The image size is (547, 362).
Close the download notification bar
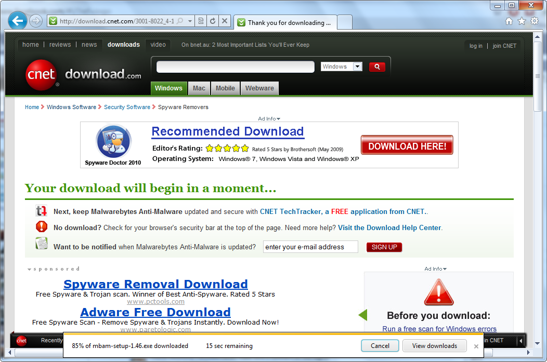click(x=476, y=346)
